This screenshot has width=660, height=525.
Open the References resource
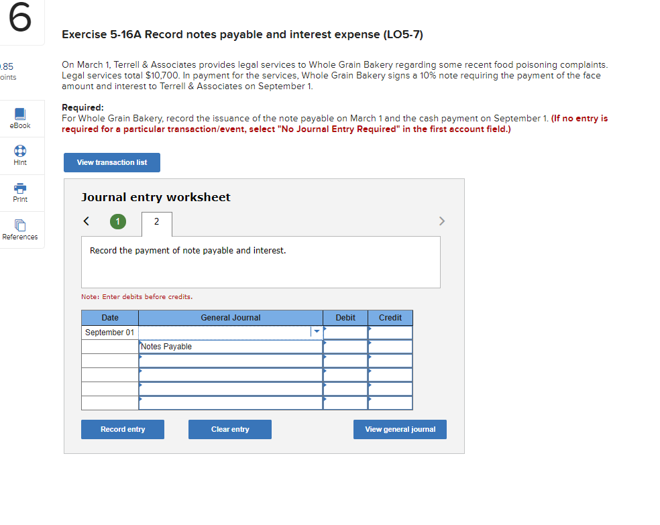click(20, 229)
